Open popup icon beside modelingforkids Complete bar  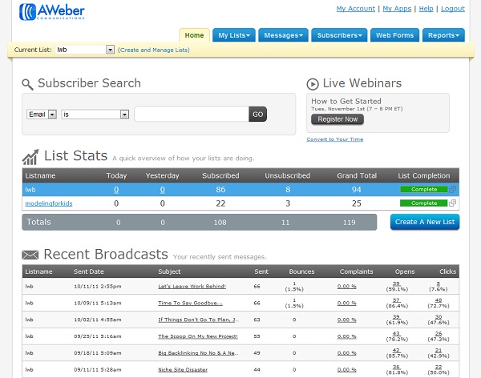[452, 203]
